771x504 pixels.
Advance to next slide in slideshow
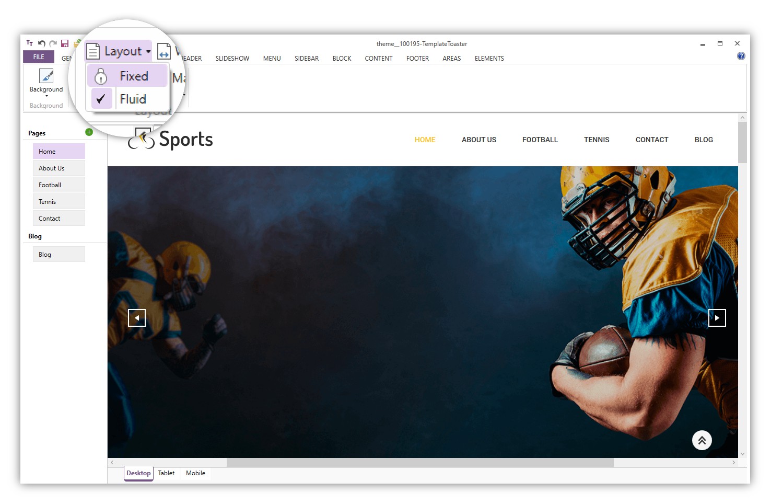click(x=717, y=318)
